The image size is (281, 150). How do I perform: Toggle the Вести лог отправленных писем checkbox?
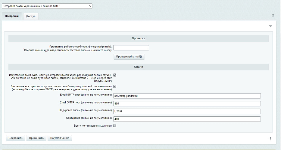[x=115, y=126]
